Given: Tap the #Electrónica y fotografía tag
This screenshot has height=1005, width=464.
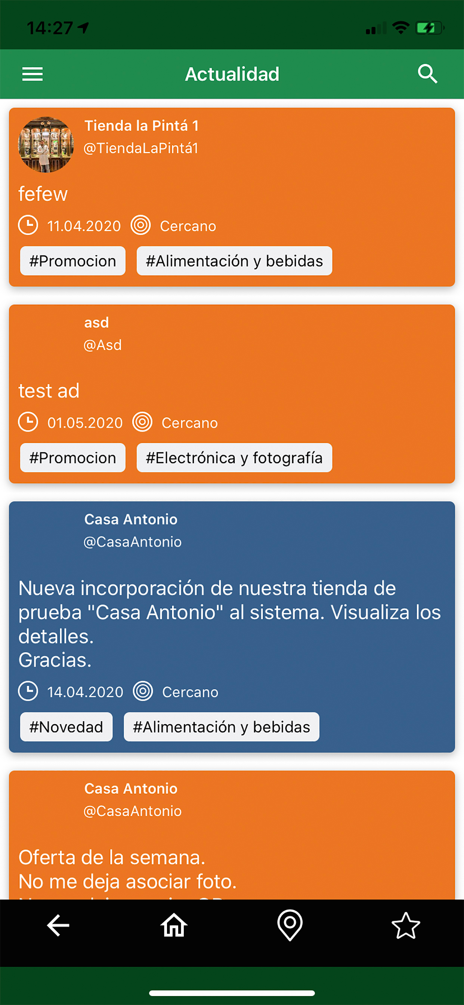Looking at the screenshot, I should pyautogui.click(x=234, y=458).
